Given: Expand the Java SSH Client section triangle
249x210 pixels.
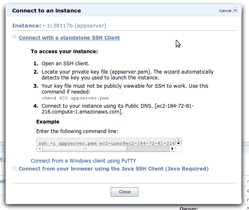Looking at the screenshot, I should click(15, 168).
